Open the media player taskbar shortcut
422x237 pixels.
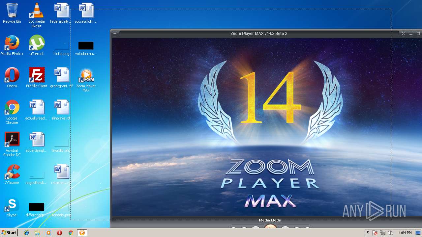click(x=48, y=233)
